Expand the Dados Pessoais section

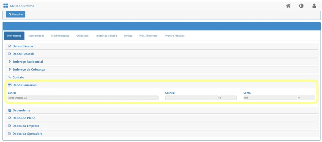[x=23, y=54]
